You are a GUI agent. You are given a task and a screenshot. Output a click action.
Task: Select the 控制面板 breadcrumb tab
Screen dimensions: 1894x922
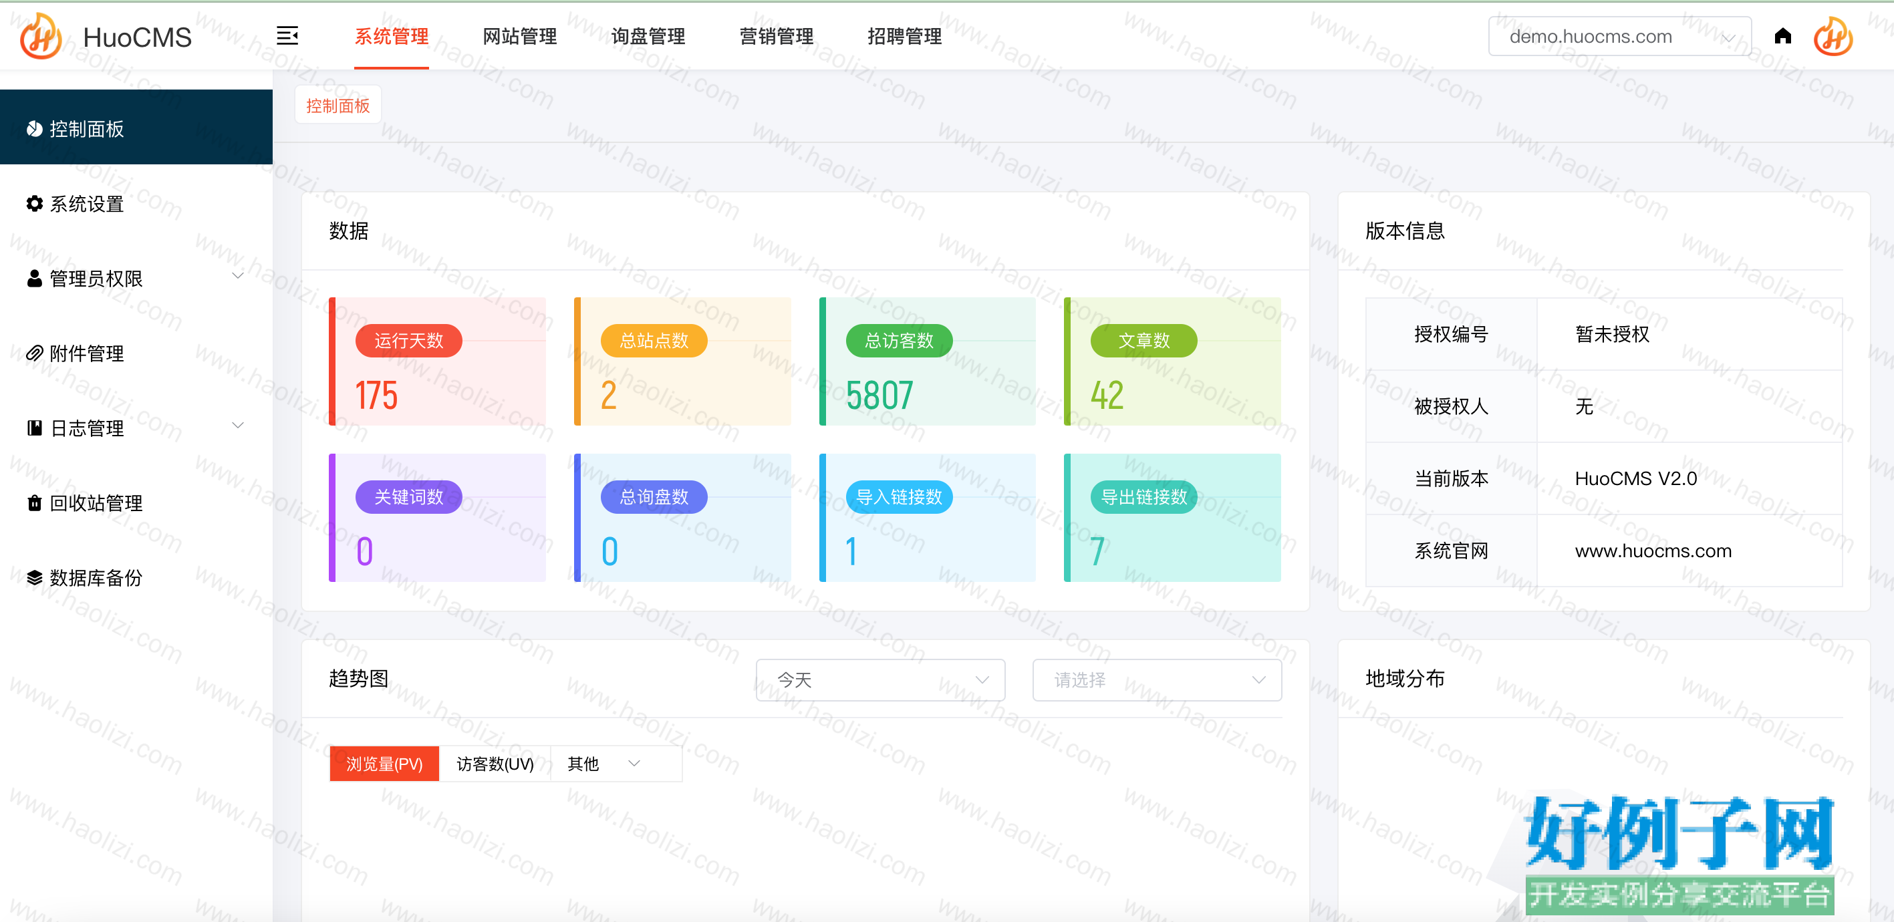coord(338,105)
